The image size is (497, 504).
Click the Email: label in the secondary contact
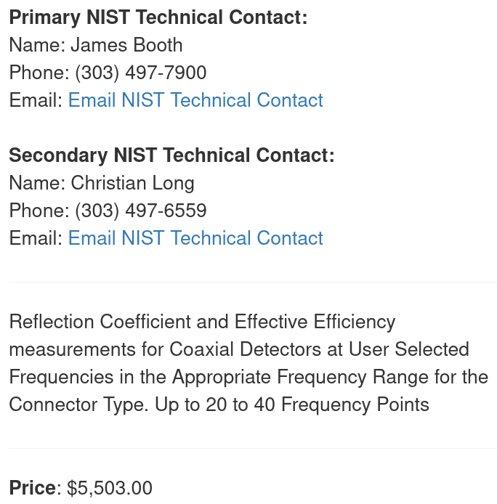coord(36,238)
